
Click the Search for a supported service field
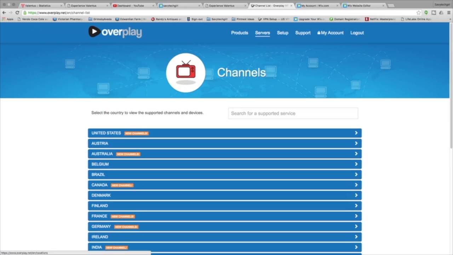[x=293, y=113]
